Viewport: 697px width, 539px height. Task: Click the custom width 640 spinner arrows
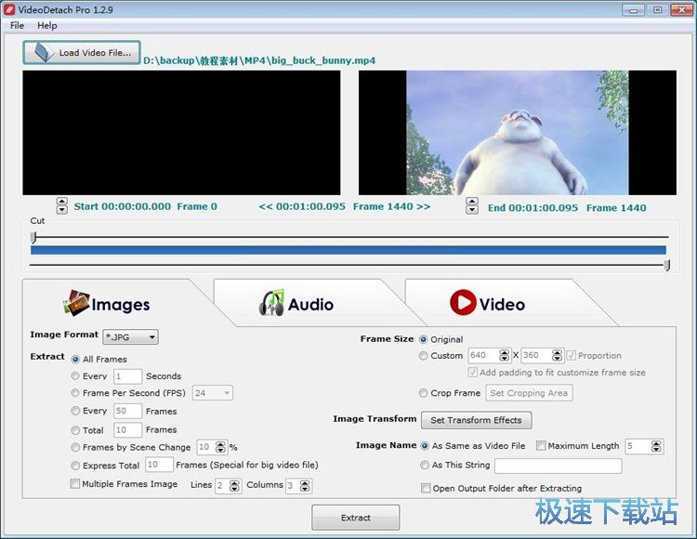(x=504, y=356)
